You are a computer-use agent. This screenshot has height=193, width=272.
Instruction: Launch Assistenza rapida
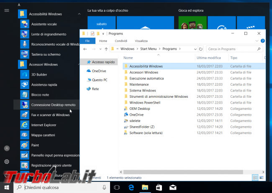pyautogui.click(x=50, y=84)
